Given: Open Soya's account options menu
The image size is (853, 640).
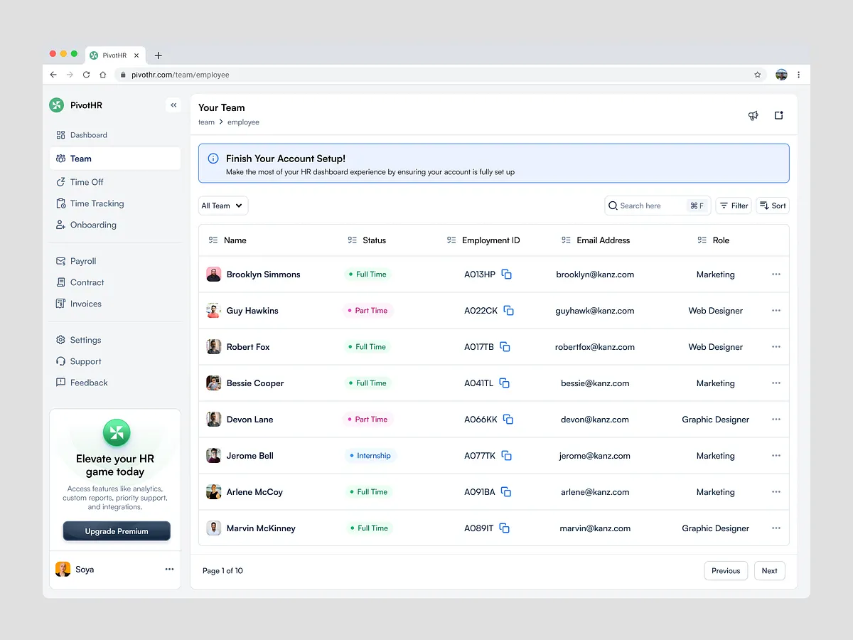Looking at the screenshot, I should click(x=169, y=570).
